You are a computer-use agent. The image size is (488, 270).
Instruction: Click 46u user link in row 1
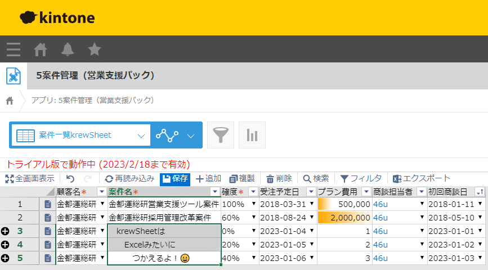coord(380,204)
